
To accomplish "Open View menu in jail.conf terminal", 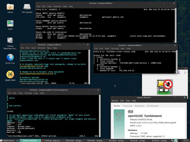I will pyautogui.click(x=20, y=93).
